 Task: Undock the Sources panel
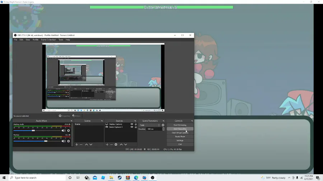click(x=135, y=121)
